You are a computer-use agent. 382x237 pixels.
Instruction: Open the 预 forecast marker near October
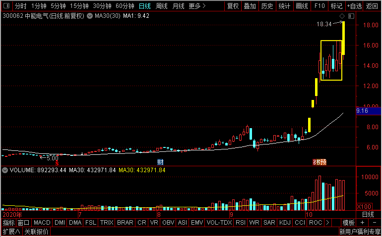coord(323,162)
